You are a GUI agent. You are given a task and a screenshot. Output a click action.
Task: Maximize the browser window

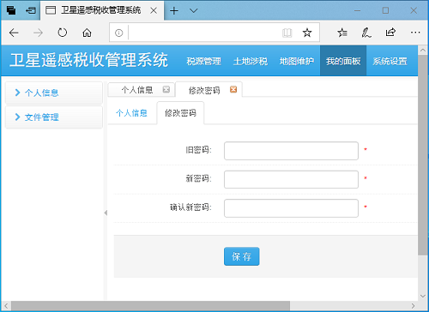pyautogui.click(x=385, y=11)
